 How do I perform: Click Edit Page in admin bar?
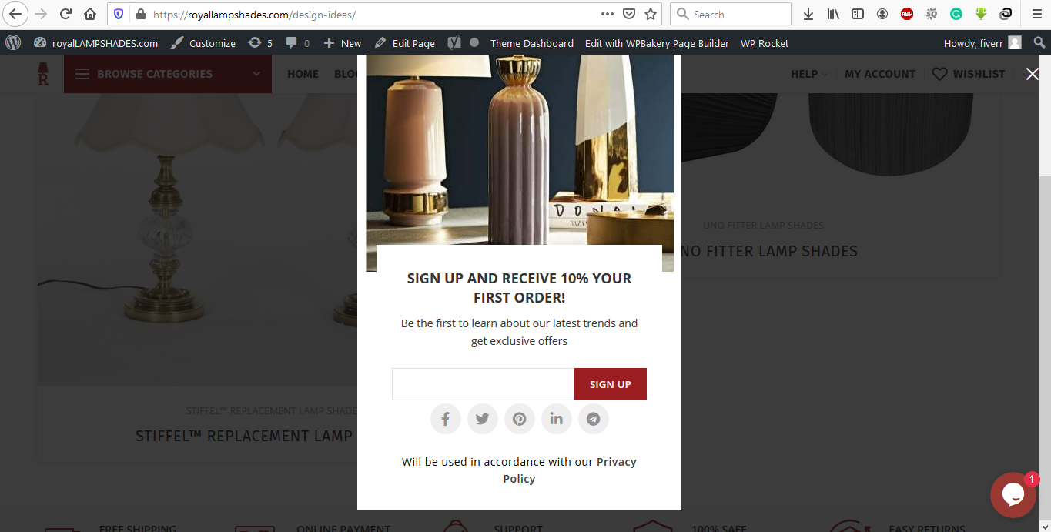[405, 43]
